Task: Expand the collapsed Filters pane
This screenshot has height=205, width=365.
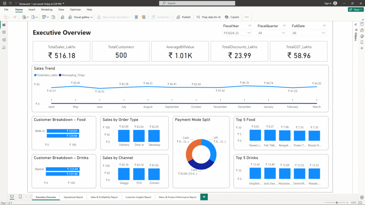Action: click(x=355, y=24)
